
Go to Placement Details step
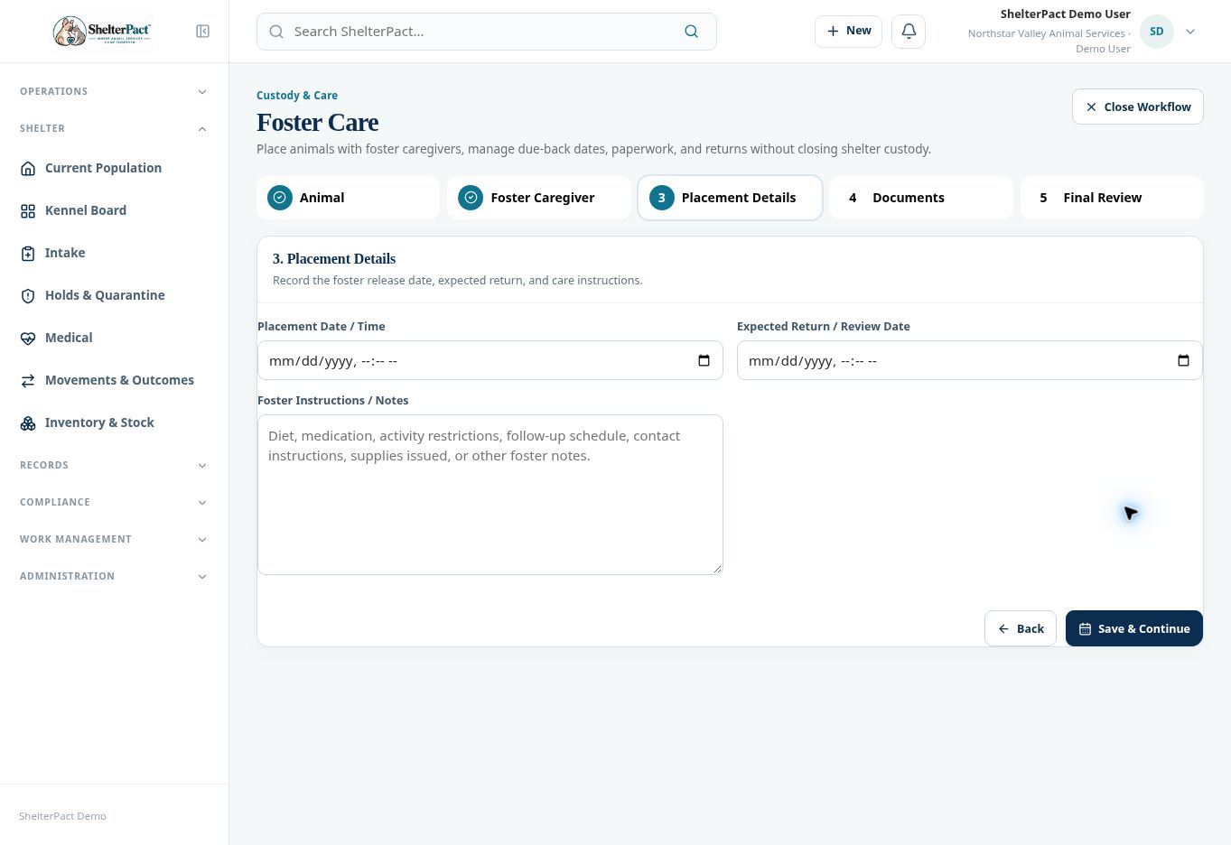click(730, 198)
